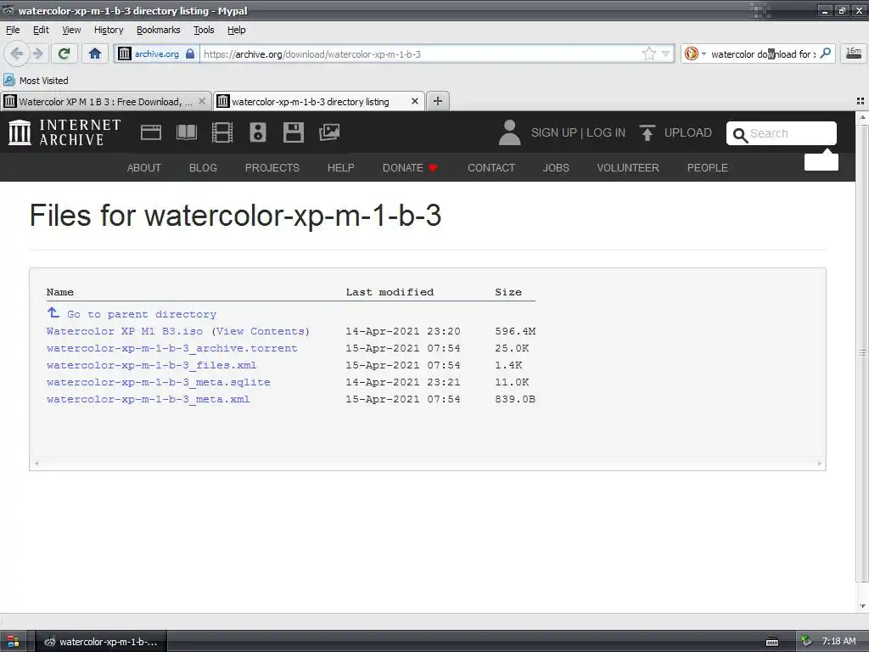Open the Images picture icon

tap(329, 132)
